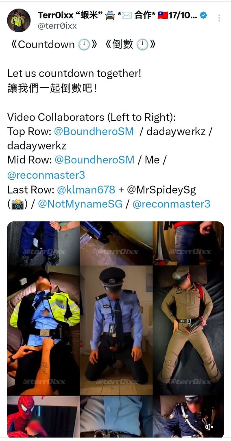
Task: Open the @terr0ixx handle
Action: pyautogui.click(x=57, y=26)
